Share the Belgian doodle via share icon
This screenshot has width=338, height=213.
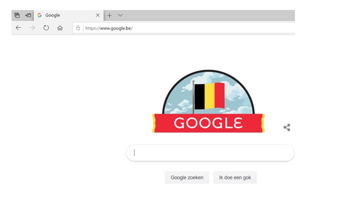(x=287, y=127)
